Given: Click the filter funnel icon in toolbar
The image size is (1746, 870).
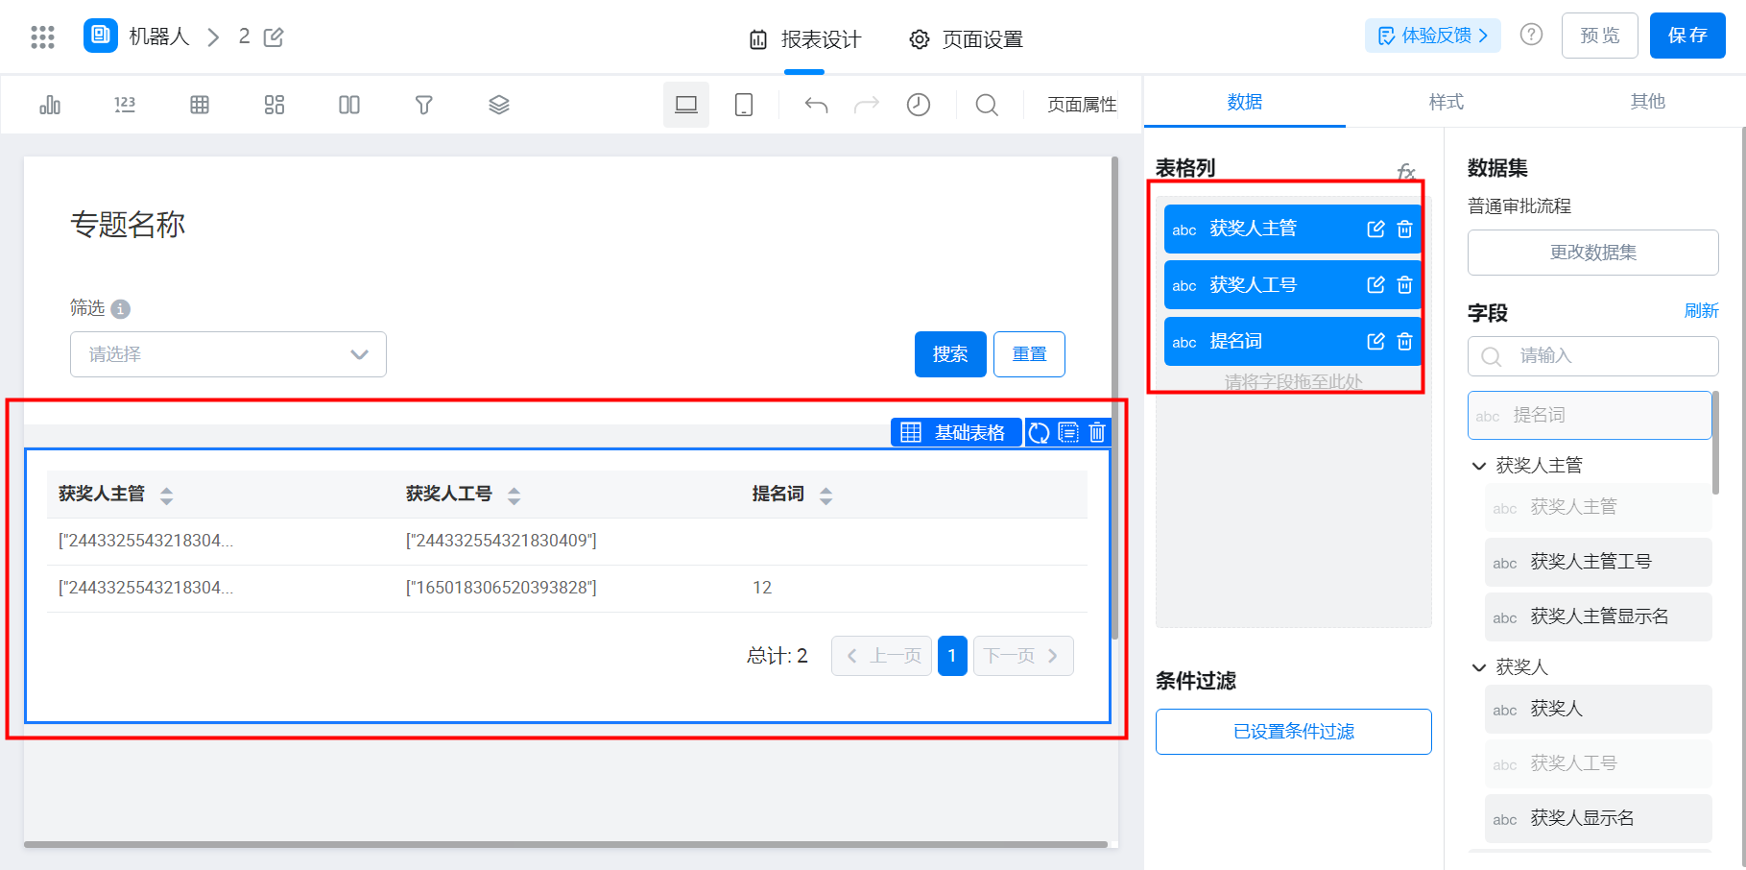Looking at the screenshot, I should 423,105.
